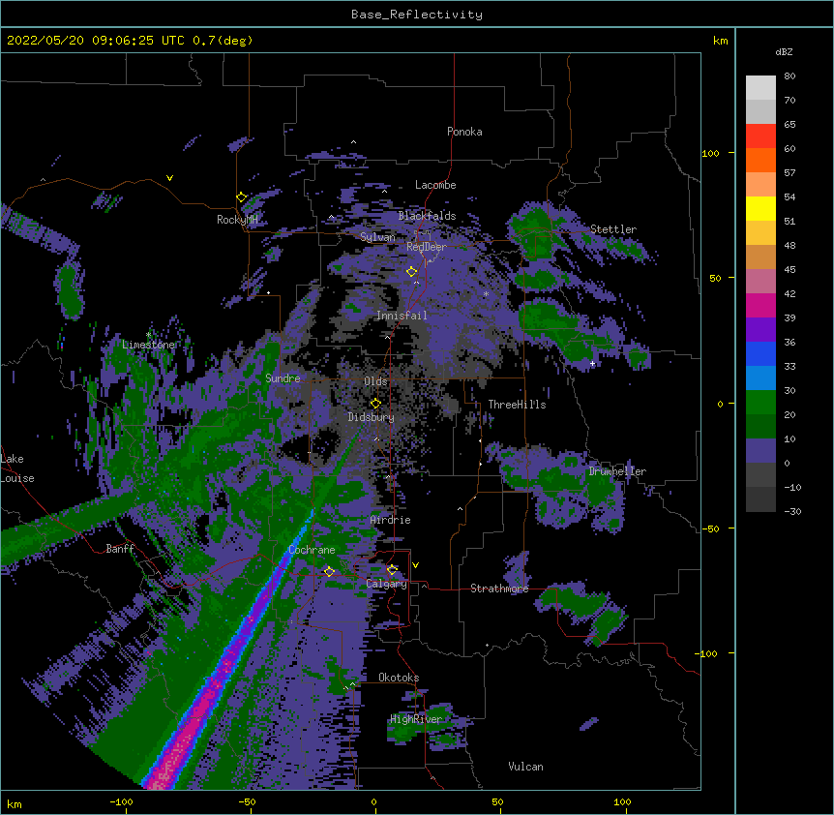The image size is (834, 815).
Task: Click the Drumheller city label
Action: click(617, 471)
